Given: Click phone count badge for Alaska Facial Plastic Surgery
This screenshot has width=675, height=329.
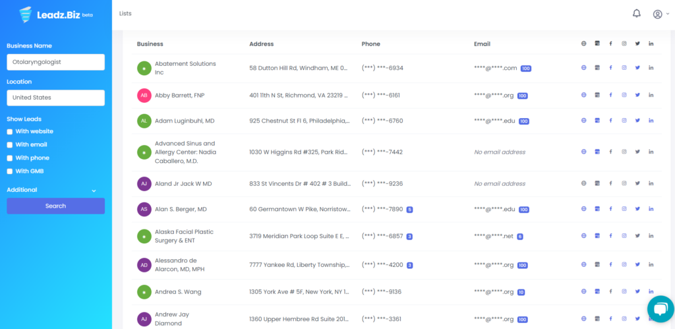Looking at the screenshot, I should click(x=410, y=237).
